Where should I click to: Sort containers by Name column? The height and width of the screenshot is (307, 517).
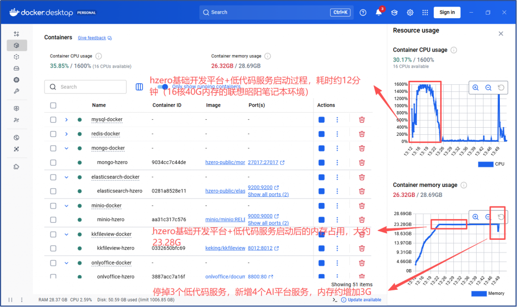[x=99, y=106]
